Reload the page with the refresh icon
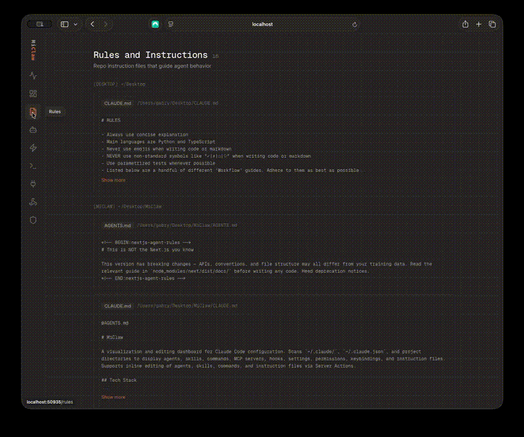Image resolution: width=524 pixels, height=437 pixels. [x=354, y=24]
